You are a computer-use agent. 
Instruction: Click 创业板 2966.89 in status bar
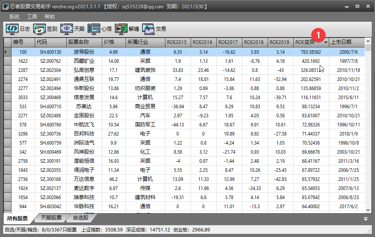click(x=191, y=230)
